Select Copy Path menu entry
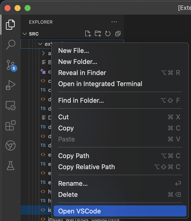This screenshot has height=221, width=191. (120, 156)
